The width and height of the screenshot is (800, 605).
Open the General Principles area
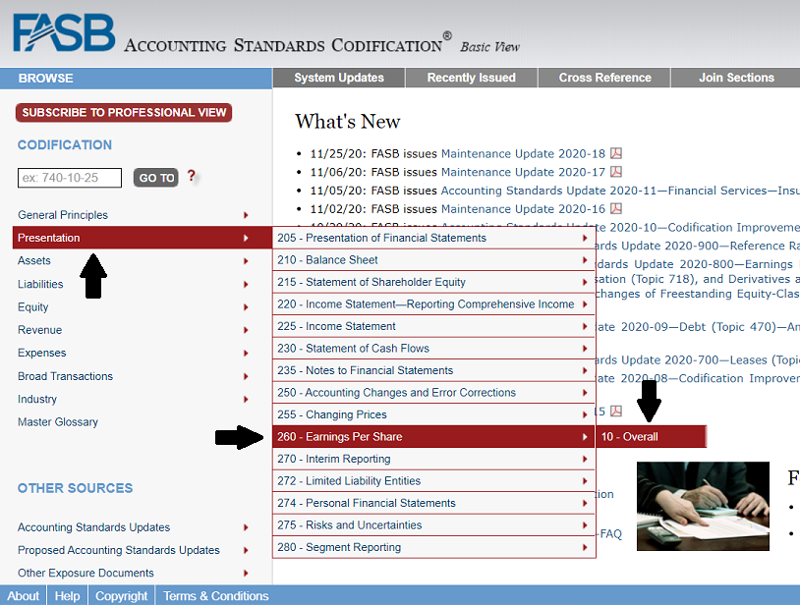pyautogui.click(x=63, y=215)
